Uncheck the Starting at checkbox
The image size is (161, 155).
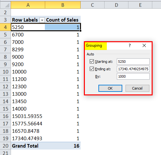[92, 62]
